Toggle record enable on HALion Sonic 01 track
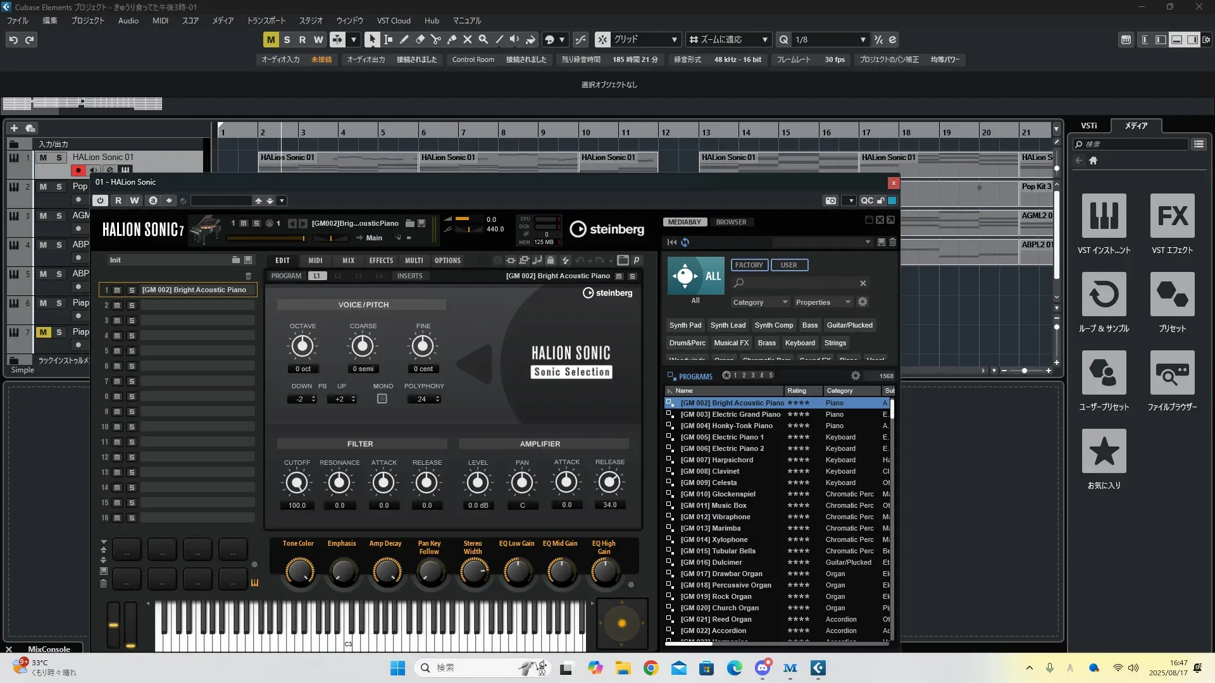 (78, 170)
